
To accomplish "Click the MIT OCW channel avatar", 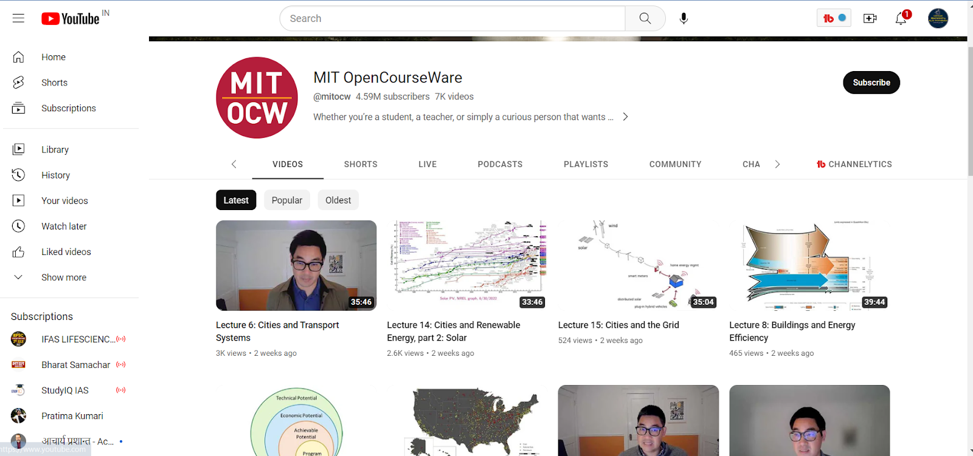I will (x=257, y=98).
